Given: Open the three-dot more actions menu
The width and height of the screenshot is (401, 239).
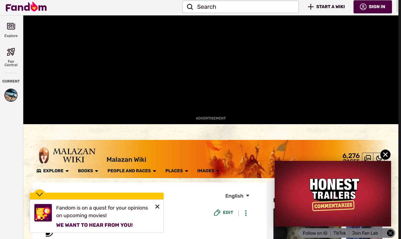Looking at the screenshot, I should click(246, 213).
